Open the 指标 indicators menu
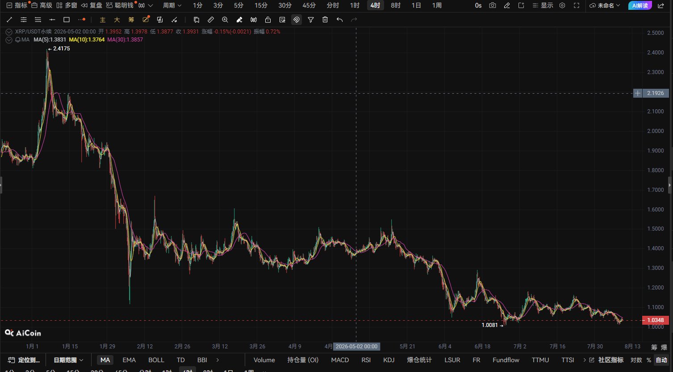 17,5
